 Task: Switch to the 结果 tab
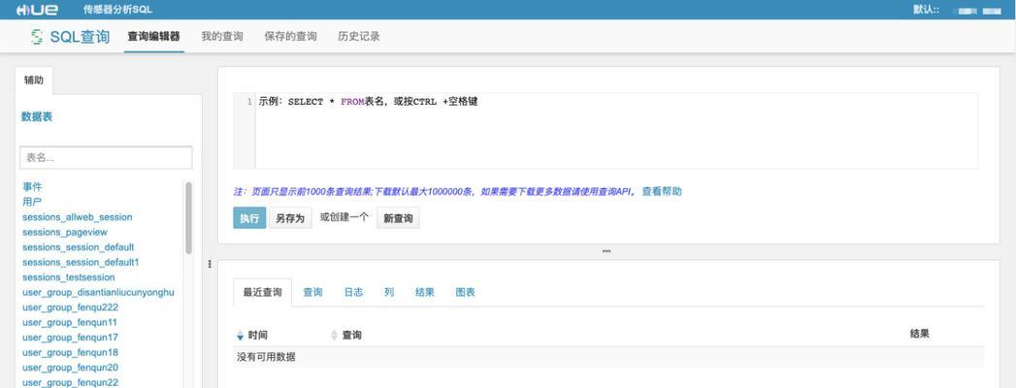point(425,292)
